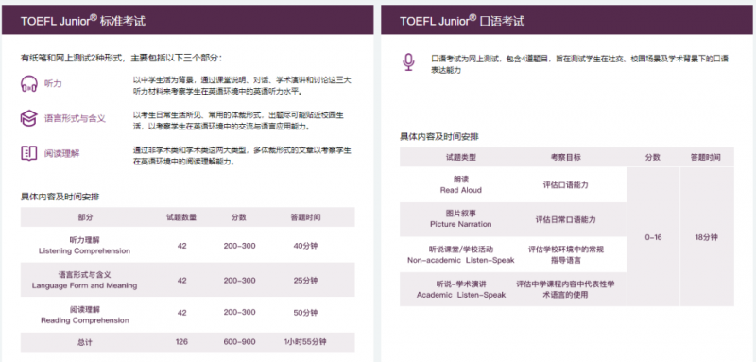Click the 语言形式与含义 section label
The height and width of the screenshot is (362, 756).
(x=75, y=118)
